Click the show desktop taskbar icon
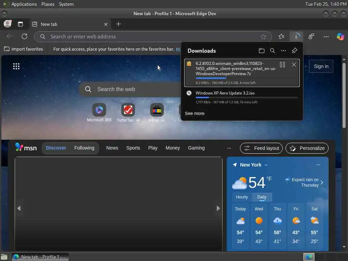348x261 pixels. 4,257
